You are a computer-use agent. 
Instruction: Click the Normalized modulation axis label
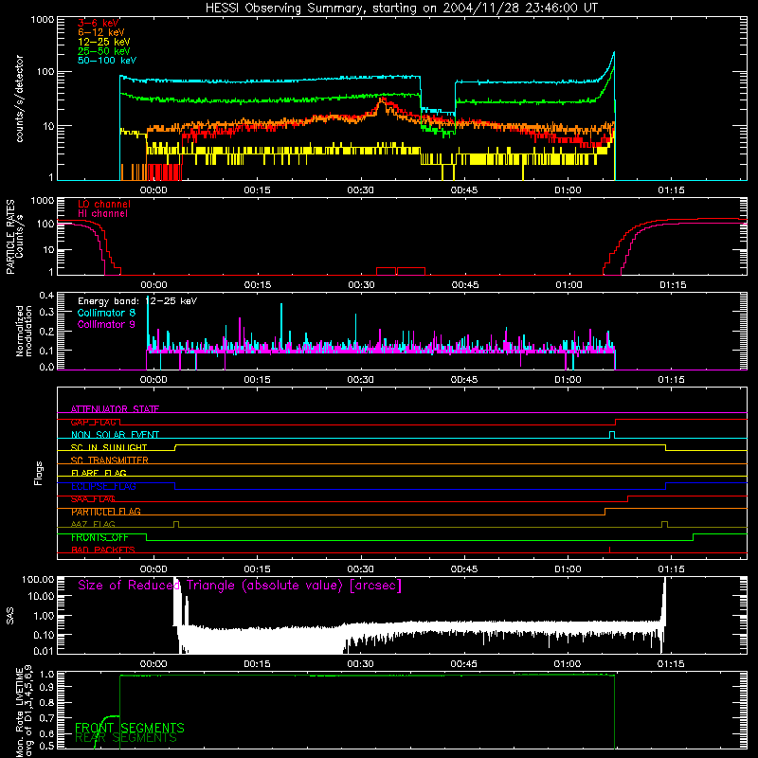tap(24, 331)
